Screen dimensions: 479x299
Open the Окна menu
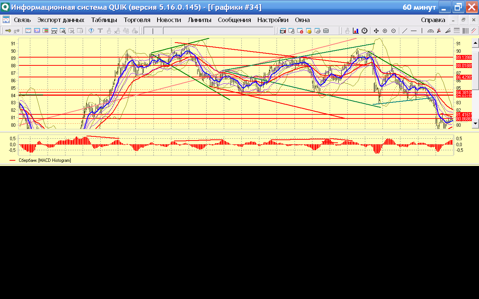302,20
